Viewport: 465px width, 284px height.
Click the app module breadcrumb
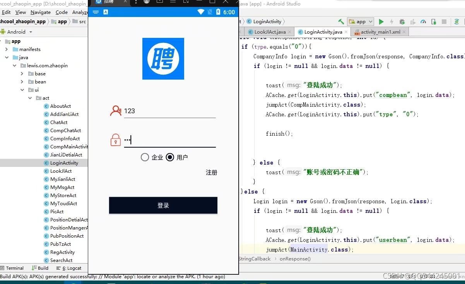click(x=59, y=22)
